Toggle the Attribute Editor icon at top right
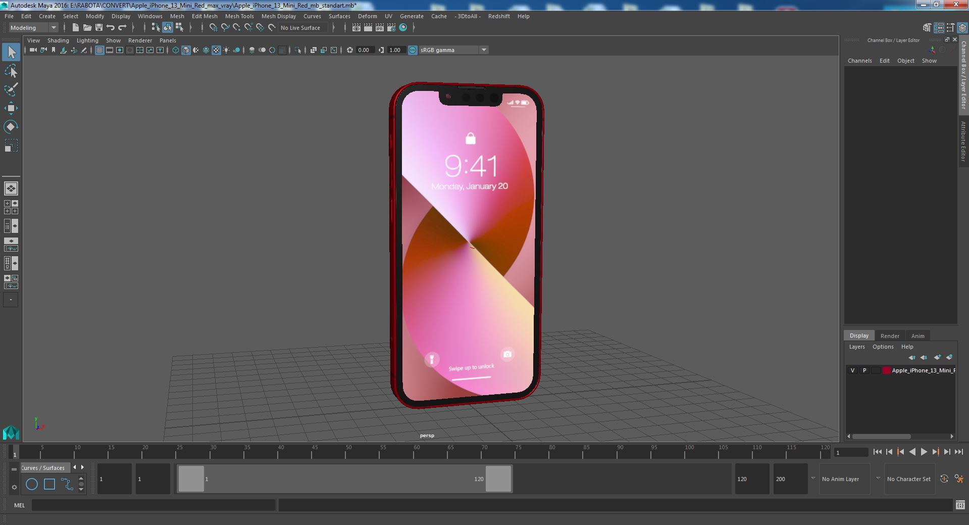The width and height of the screenshot is (969, 525). pyautogui.click(x=939, y=28)
